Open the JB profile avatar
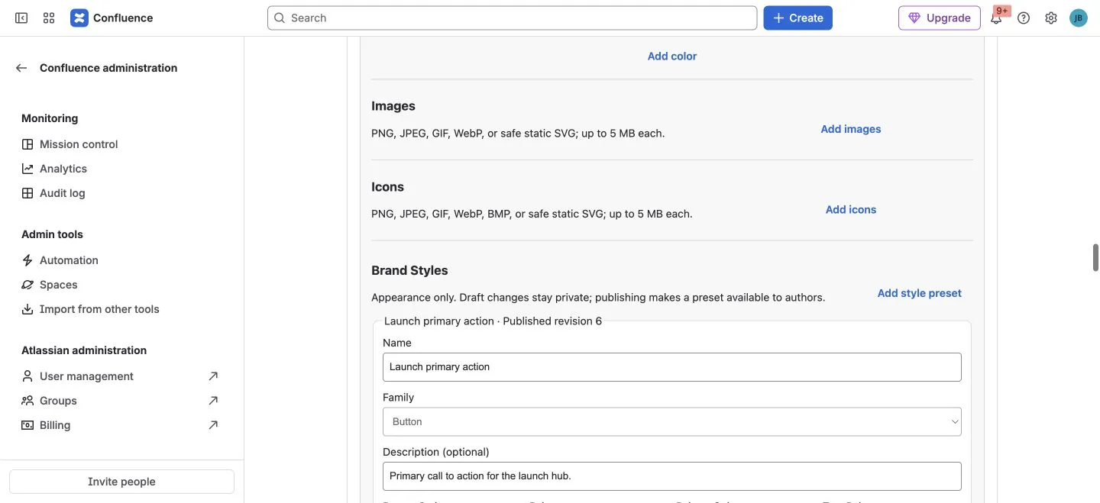 [x=1079, y=18]
